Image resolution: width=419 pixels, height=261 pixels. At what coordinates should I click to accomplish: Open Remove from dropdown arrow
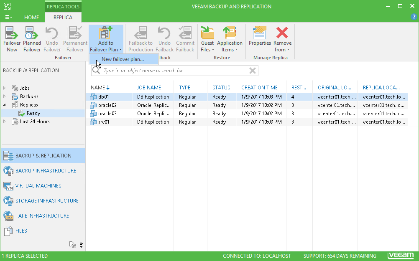(289, 50)
